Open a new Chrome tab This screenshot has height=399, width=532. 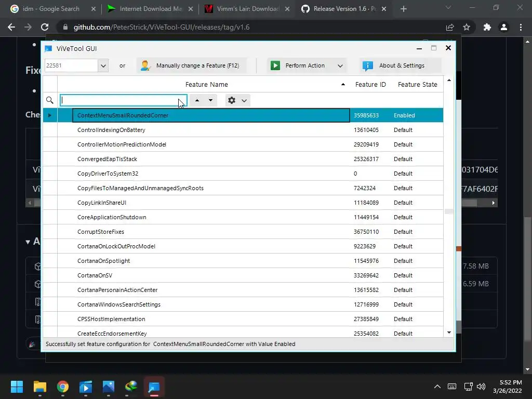click(403, 9)
